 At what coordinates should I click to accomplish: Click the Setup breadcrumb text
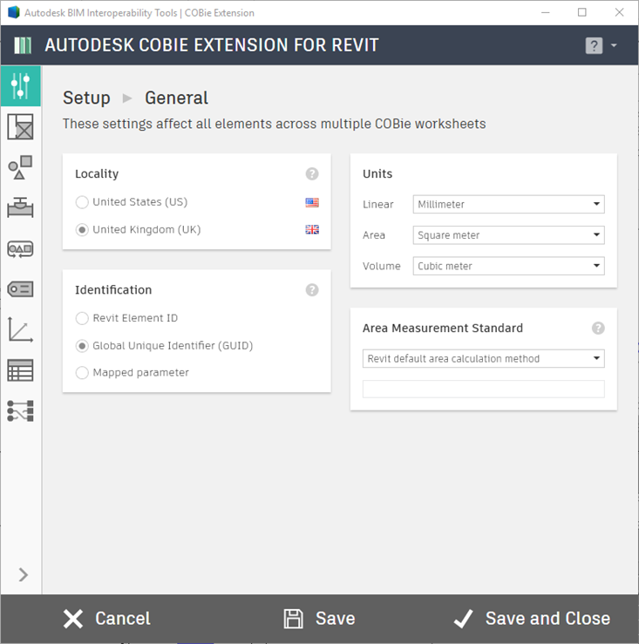tap(86, 98)
